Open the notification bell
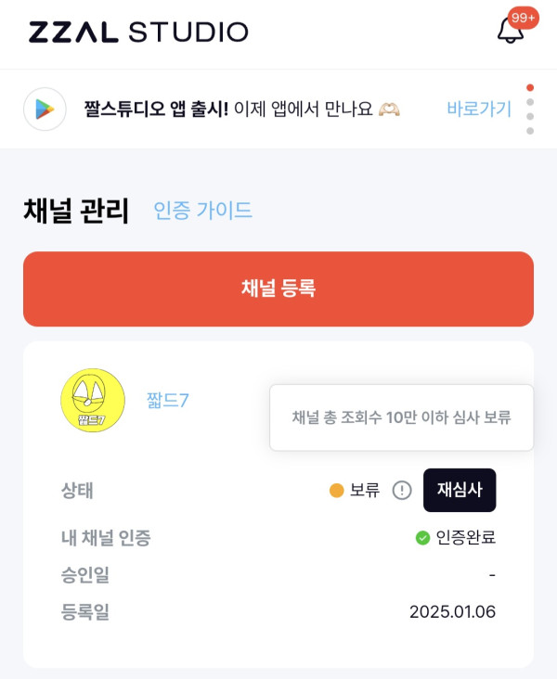 click(510, 31)
